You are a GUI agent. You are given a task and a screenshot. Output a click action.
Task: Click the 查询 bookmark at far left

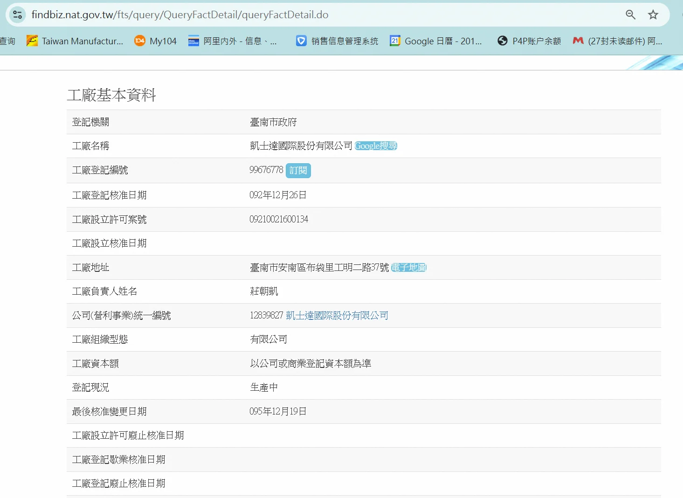pyautogui.click(x=7, y=41)
